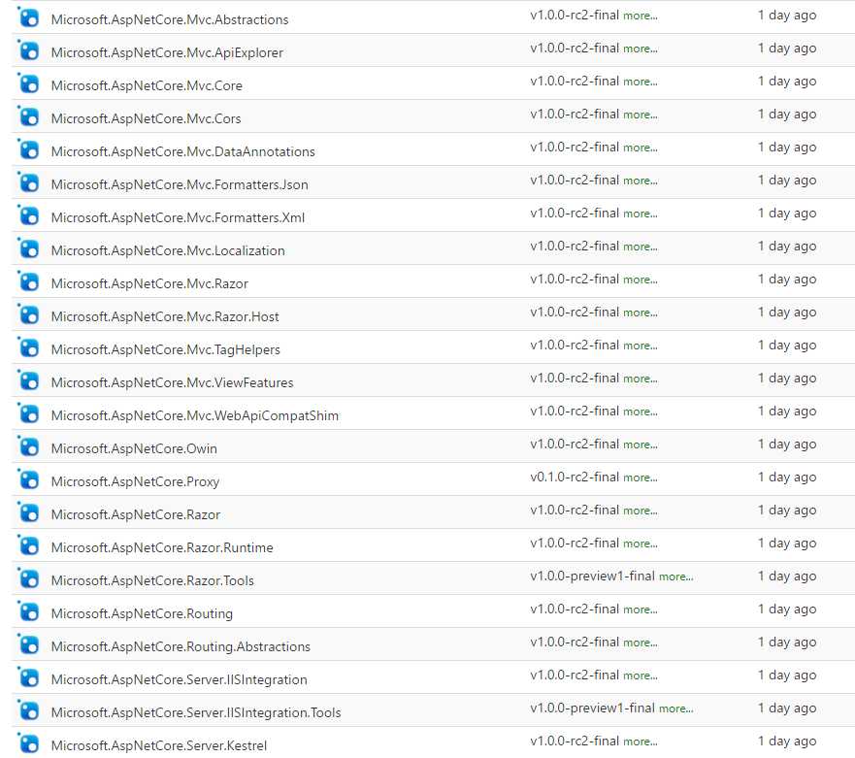The height and width of the screenshot is (758, 855).
Task: Click the v0.1.0-rc2-final version in Proxy row
Action: coord(575,478)
